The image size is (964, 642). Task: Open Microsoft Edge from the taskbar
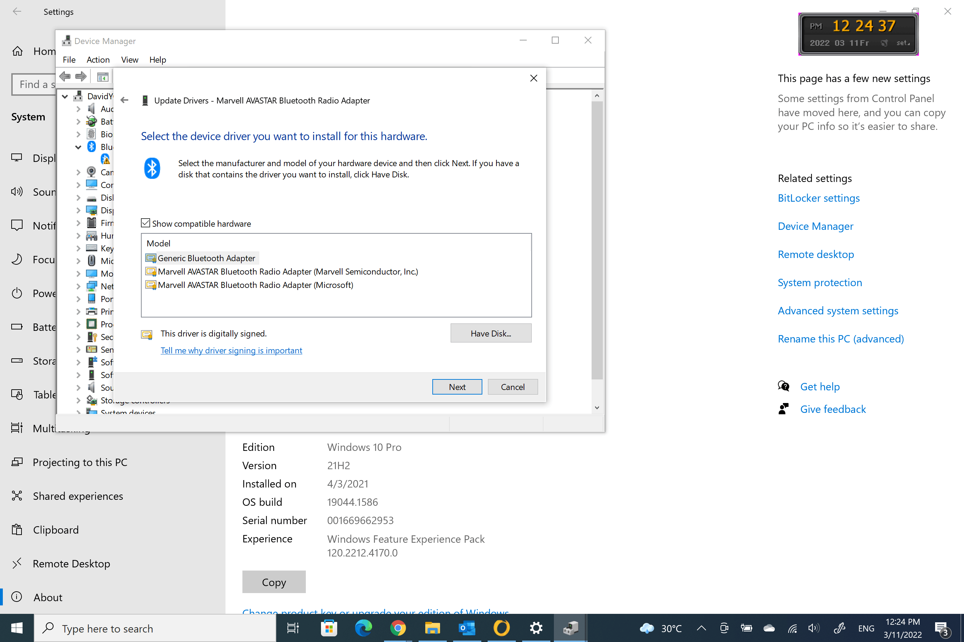tap(363, 628)
